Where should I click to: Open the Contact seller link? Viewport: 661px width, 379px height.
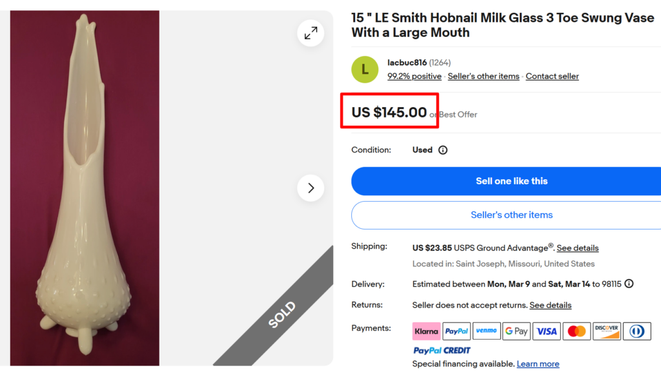(552, 75)
